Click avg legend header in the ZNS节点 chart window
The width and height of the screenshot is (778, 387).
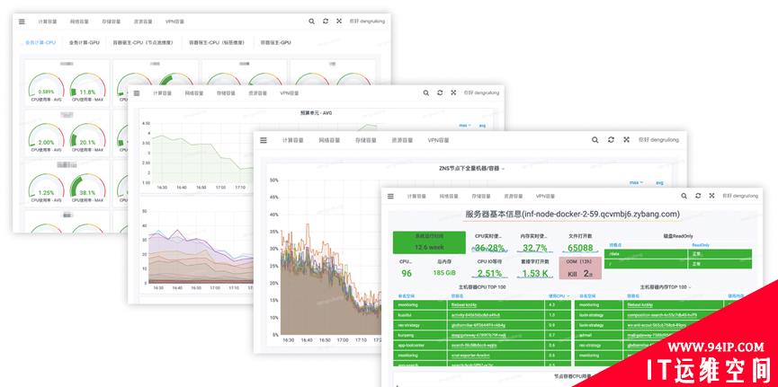659,182
